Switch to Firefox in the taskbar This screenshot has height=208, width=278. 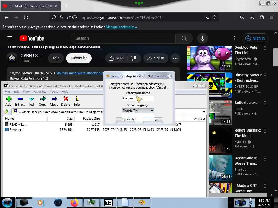(x=75, y=203)
